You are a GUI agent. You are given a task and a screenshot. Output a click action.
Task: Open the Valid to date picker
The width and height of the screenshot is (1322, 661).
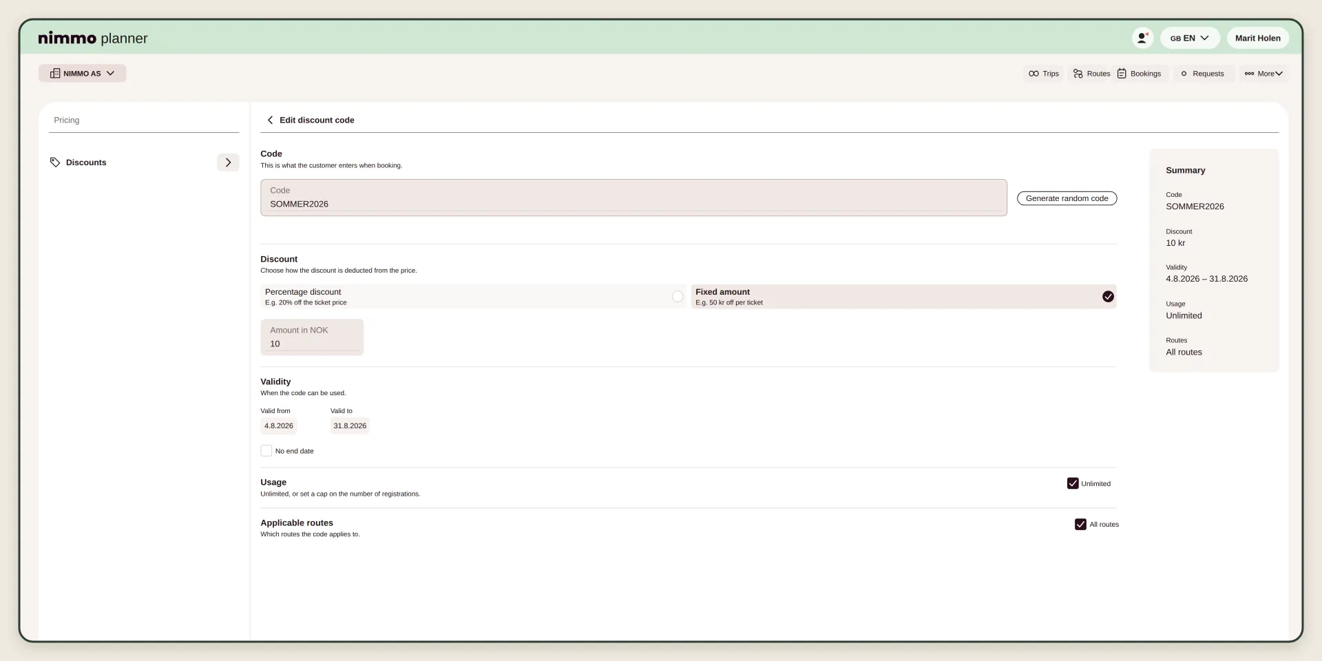click(x=350, y=426)
